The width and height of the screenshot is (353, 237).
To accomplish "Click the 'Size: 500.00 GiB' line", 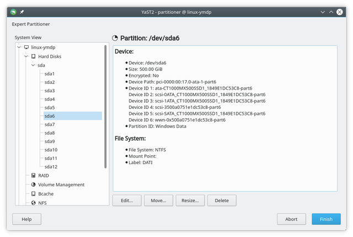I will point(146,69).
